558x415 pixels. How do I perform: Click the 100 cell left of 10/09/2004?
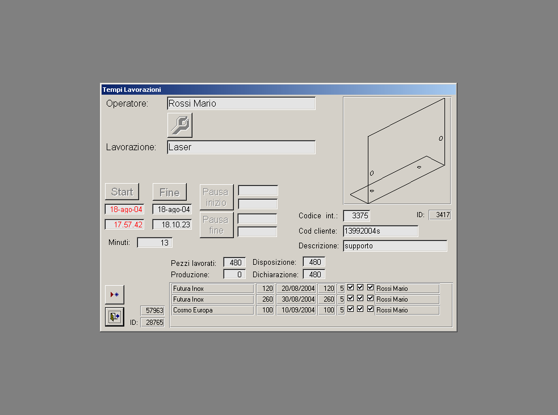click(x=265, y=310)
